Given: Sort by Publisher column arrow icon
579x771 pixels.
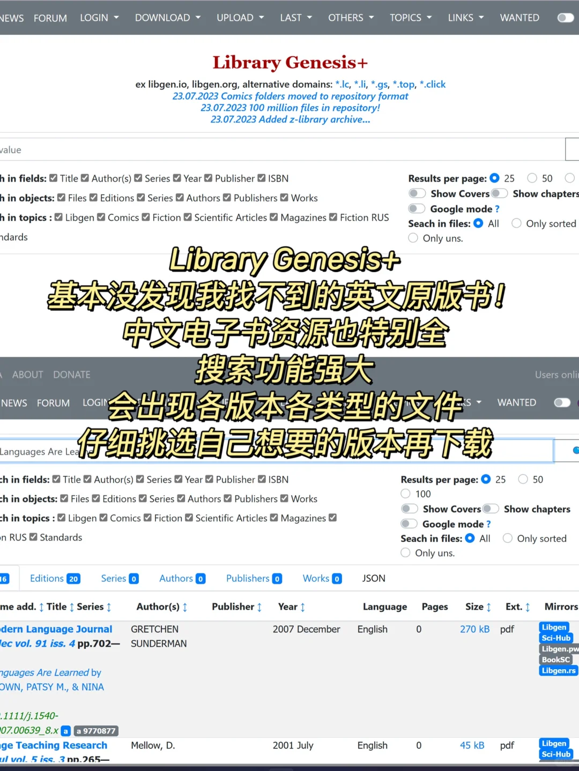Looking at the screenshot, I should [259, 608].
